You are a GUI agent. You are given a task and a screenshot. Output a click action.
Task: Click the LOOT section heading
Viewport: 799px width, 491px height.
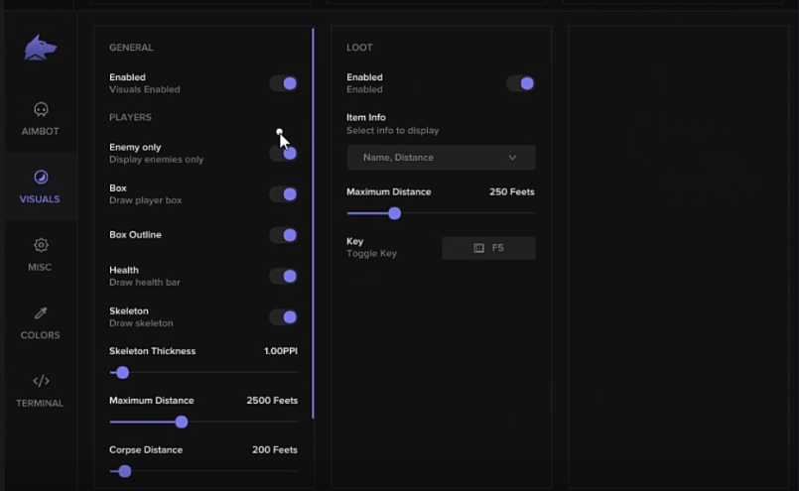point(359,48)
